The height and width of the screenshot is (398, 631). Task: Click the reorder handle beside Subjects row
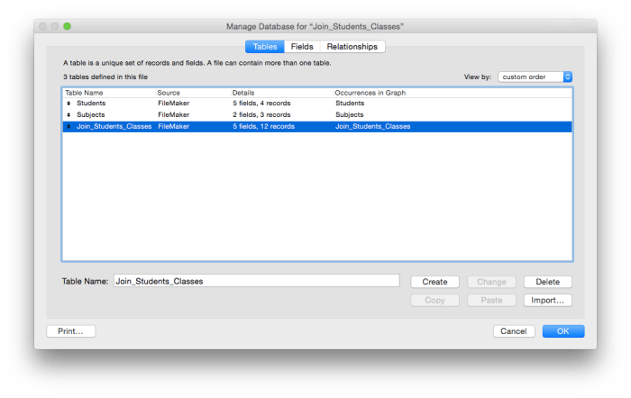69,115
